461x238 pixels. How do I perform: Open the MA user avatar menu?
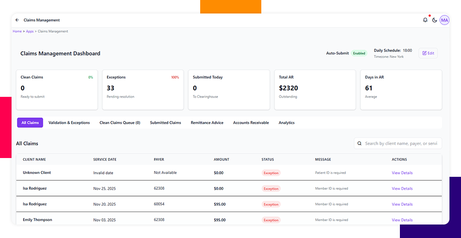(444, 20)
